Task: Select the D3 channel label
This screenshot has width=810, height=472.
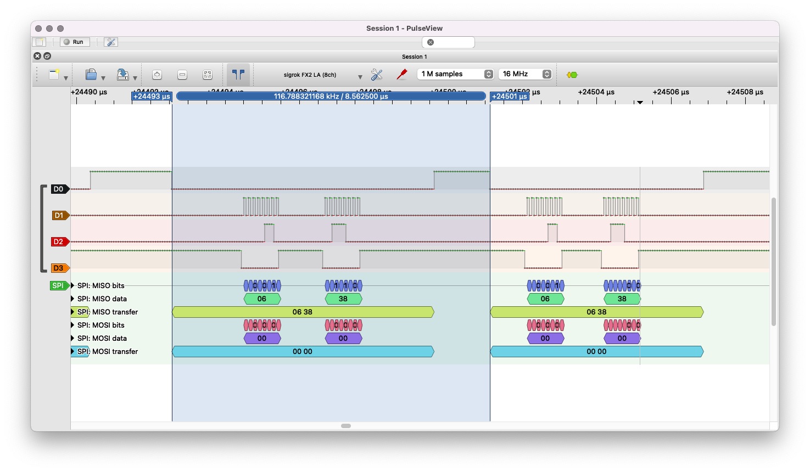Action: [60, 268]
